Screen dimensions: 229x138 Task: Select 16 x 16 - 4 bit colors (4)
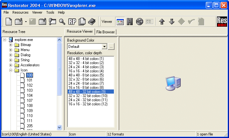coord(91,71)
